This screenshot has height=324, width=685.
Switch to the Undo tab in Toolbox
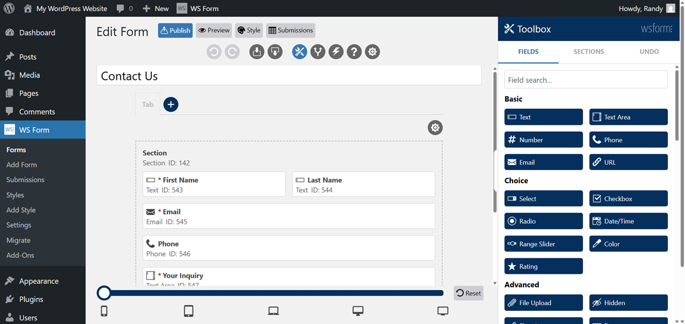coord(649,51)
